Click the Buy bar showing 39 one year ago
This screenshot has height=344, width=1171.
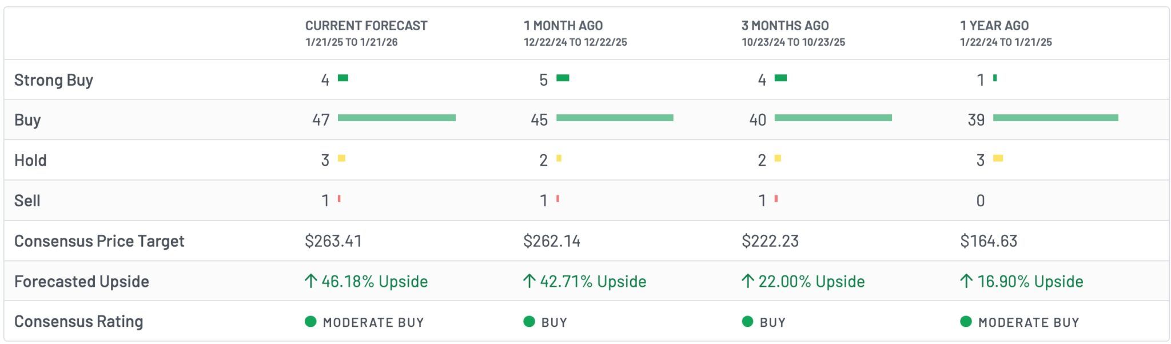[1056, 118]
